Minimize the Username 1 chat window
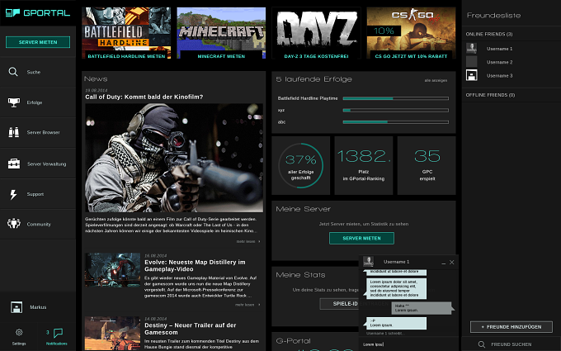This screenshot has width=561, height=351. click(443, 263)
